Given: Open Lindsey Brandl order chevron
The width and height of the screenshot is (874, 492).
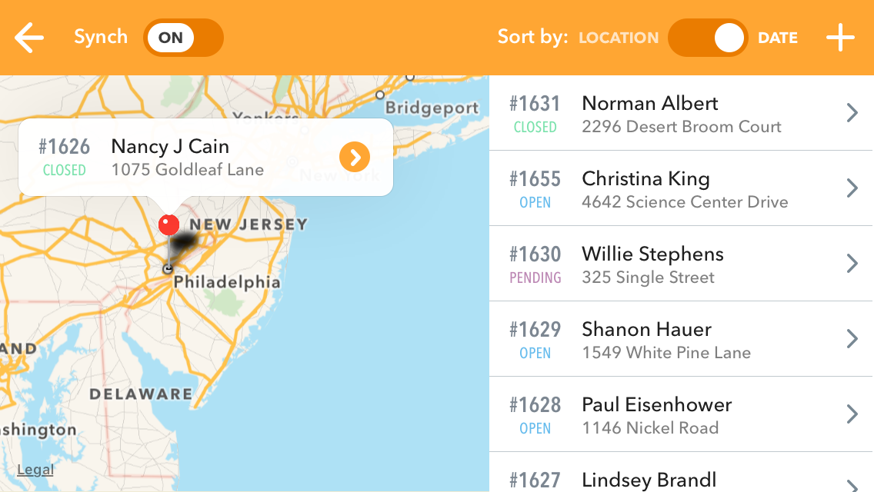Looking at the screenshot, I should pos(852,485).
